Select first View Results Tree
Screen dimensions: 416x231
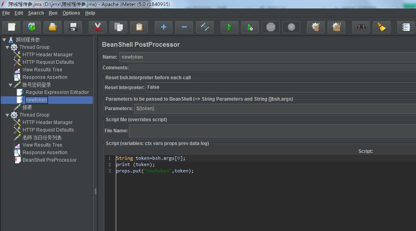42,69
